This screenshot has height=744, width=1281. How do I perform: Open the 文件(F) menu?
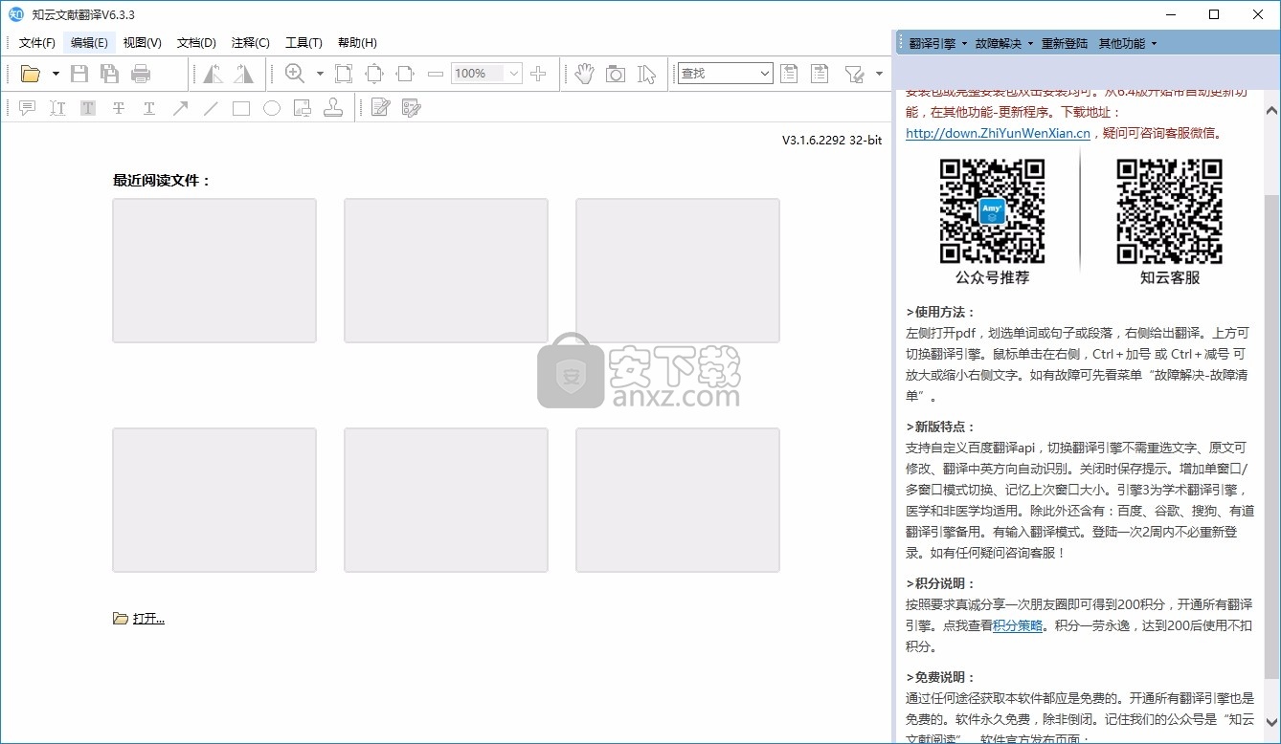coord(37,43)
